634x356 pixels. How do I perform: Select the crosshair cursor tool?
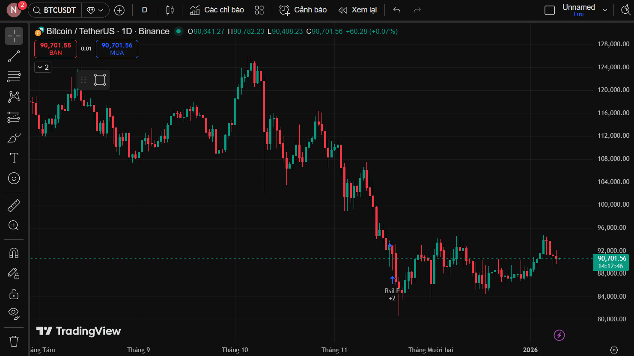(14, 36)
